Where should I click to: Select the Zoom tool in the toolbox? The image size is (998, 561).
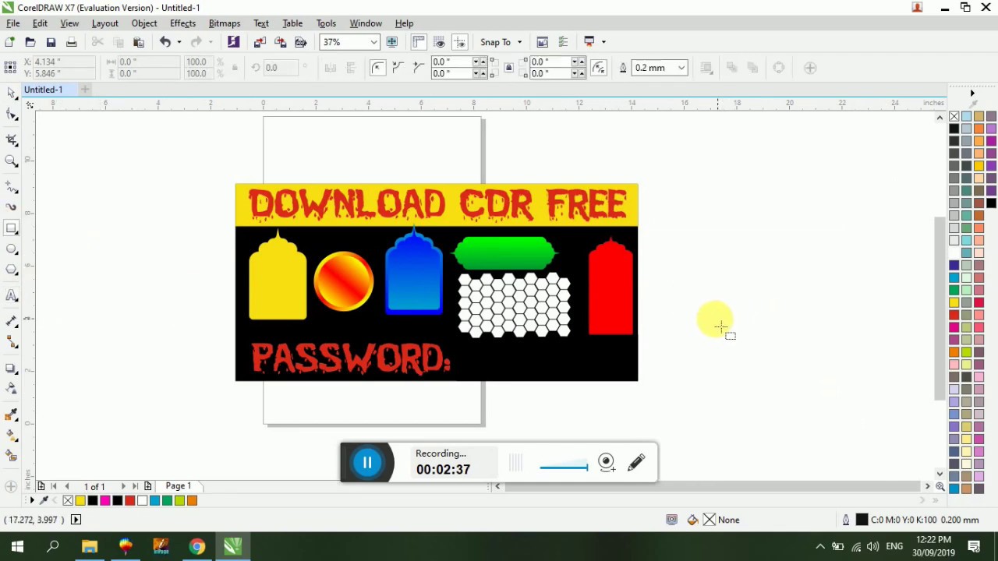pyautogui.click(x=12, y=161)
